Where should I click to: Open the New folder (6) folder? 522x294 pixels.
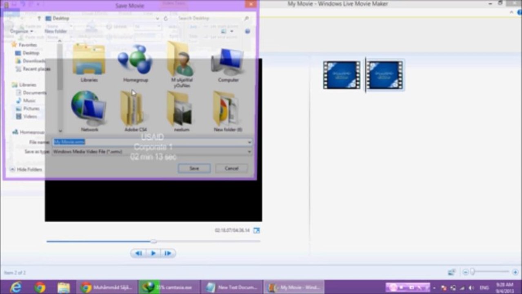pos(228,111)
